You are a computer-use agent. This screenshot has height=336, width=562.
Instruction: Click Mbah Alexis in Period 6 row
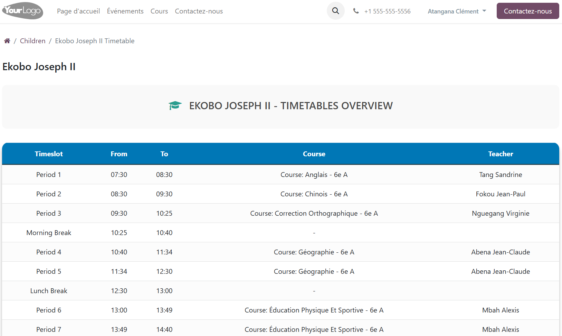point(501,310)
